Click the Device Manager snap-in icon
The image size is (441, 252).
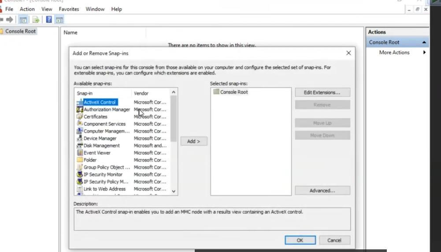point(80,138)
